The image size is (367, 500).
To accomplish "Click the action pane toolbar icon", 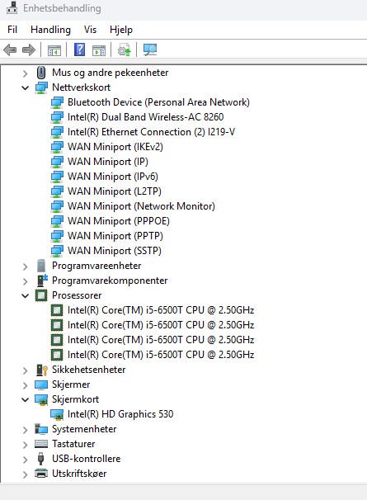I will pyautogui.click(x=99, y=50).
